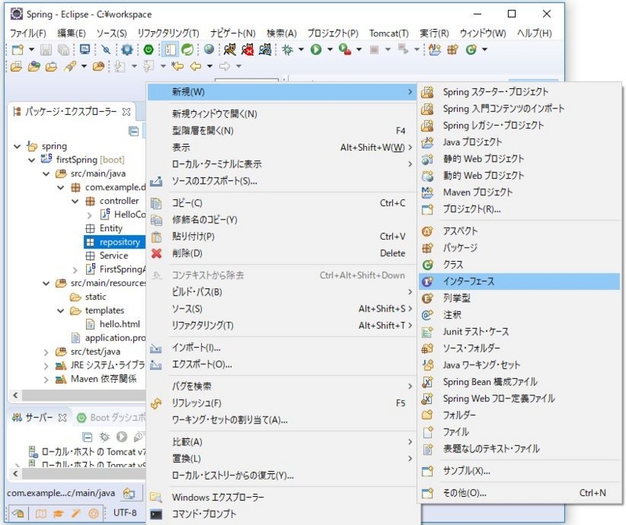Collapse the controller package node
The width and height of the screenshot is (626, 525).
coord(74,202)
